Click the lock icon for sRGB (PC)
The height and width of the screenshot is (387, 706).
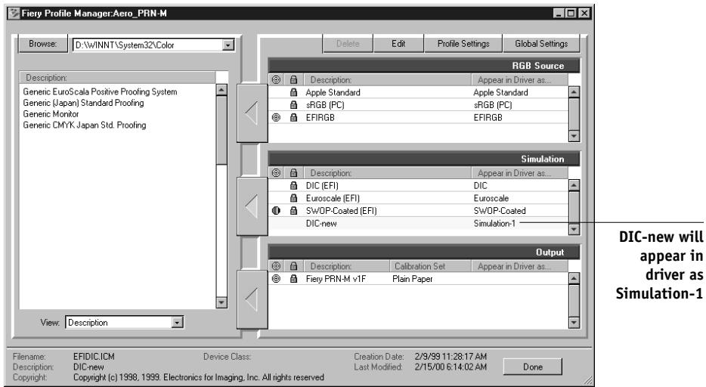(293, 105)
